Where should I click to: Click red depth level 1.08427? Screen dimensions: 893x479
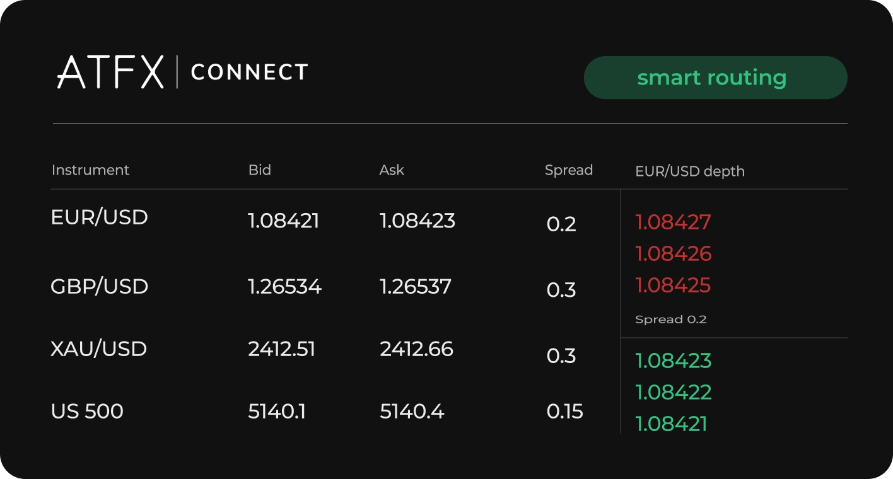point(673,222)
